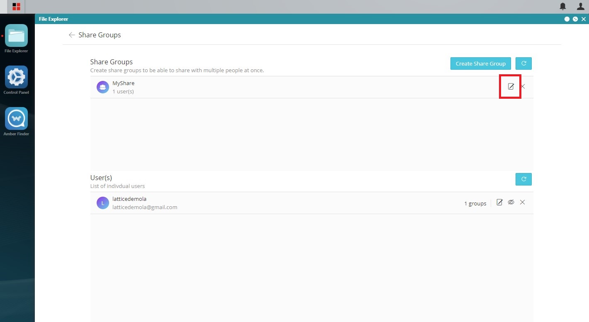Click the '1 user(s)' text under MyShare
Screen dimensions: 589x322
[x=123, y=91]
